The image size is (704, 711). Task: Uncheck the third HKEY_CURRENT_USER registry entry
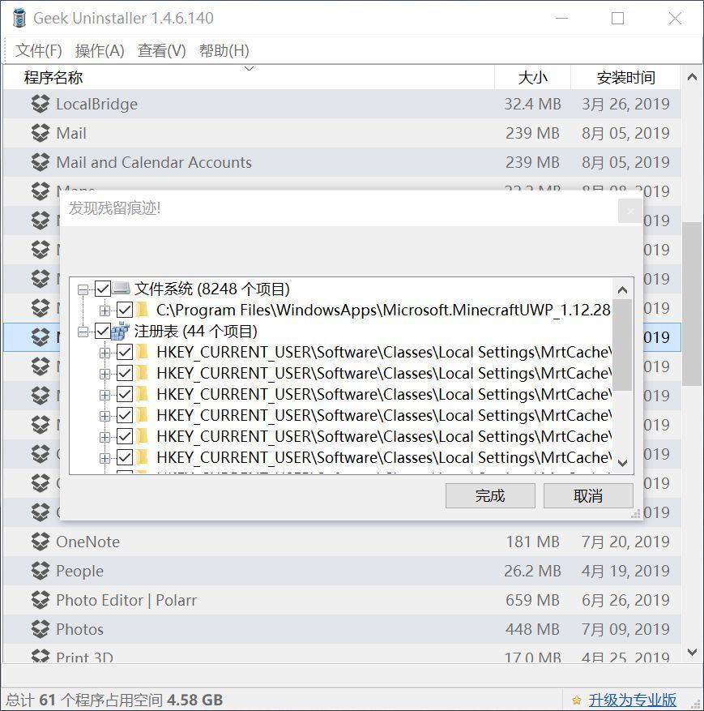pos(125,394)
